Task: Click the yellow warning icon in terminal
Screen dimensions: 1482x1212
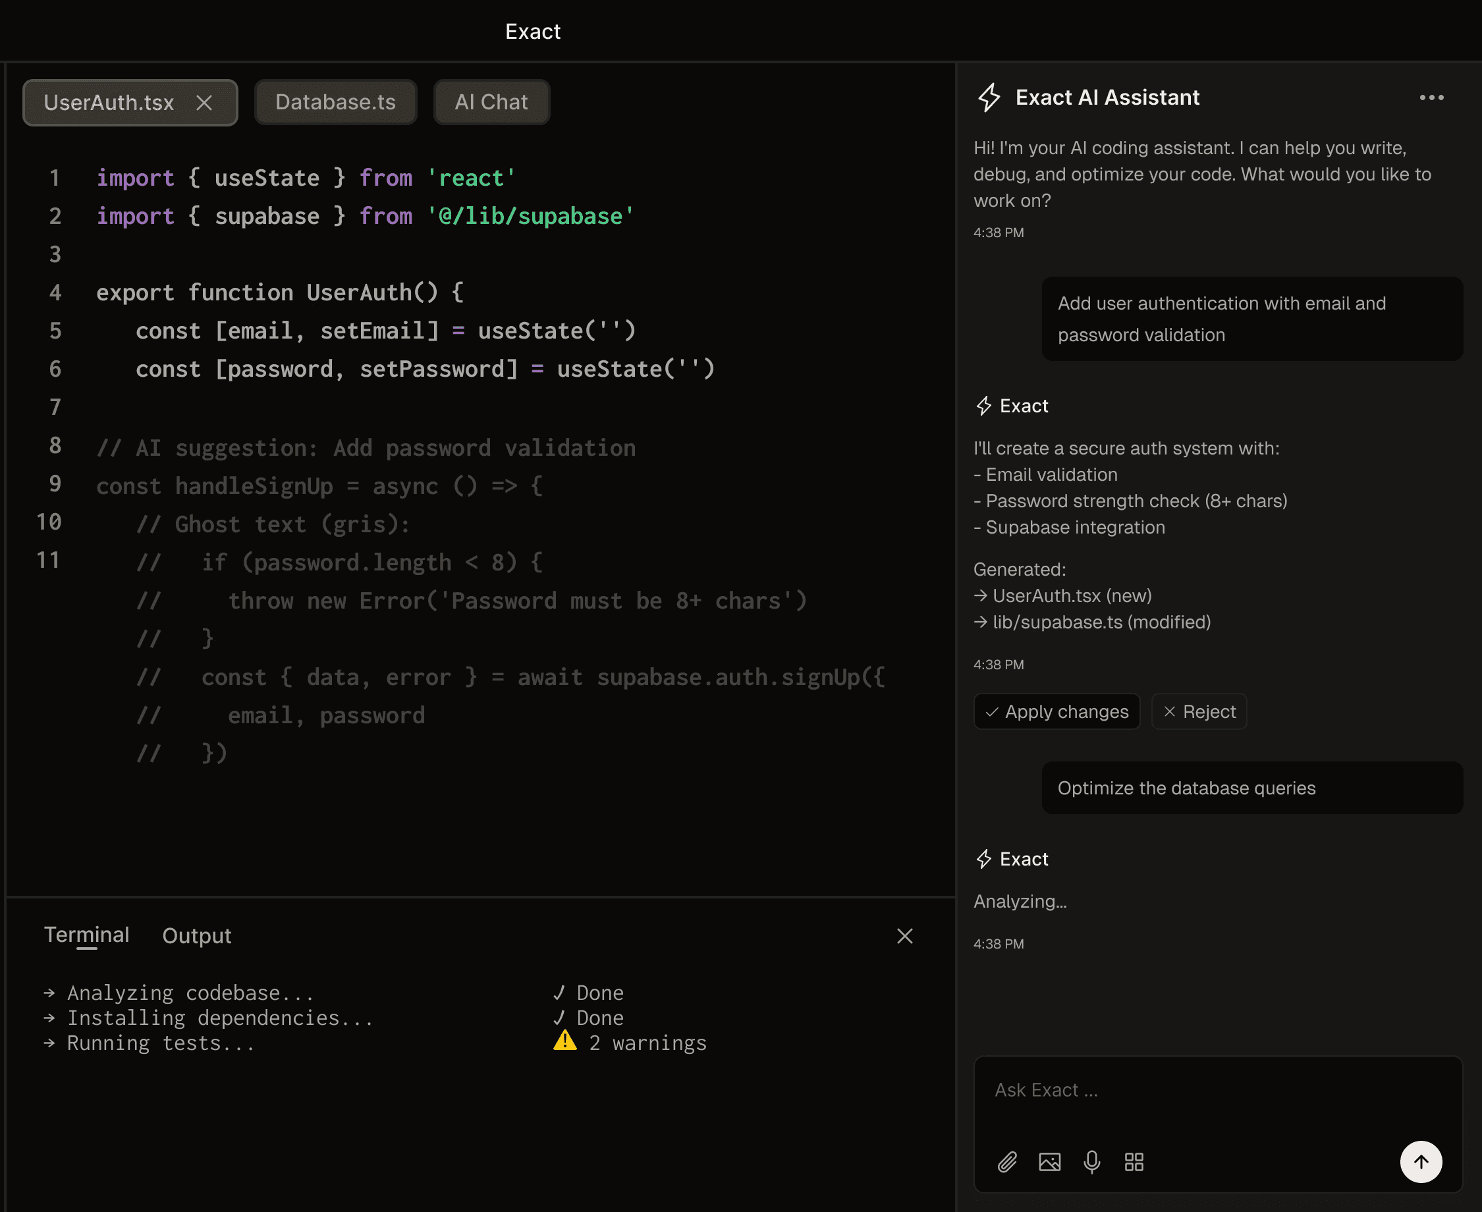Action: (x=564, y=1041)
